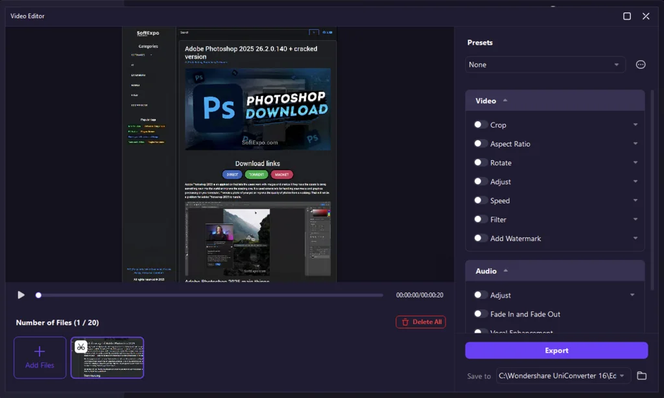Click the plus icon to add files
The image size is (664, 398).
(x=40, y=351)
